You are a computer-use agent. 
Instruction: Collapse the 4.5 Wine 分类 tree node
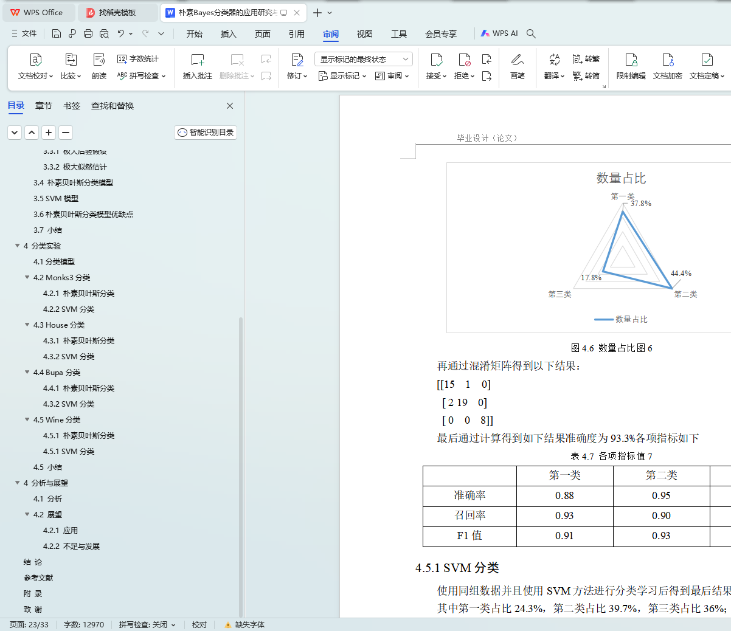tap(27, 419)
